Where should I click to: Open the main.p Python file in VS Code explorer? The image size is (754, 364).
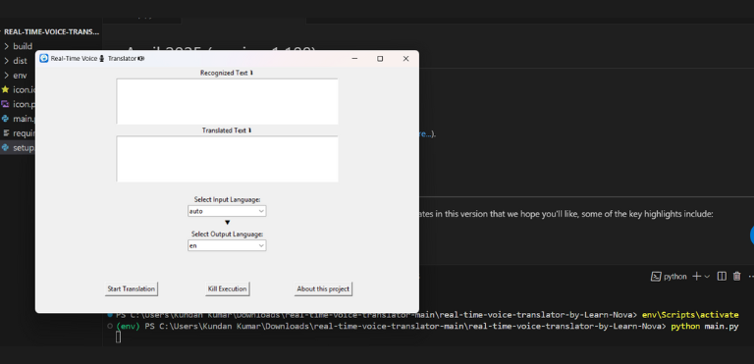click(x=18, y=119)
